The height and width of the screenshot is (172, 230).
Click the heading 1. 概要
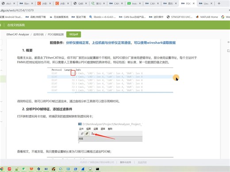[27, 50]
